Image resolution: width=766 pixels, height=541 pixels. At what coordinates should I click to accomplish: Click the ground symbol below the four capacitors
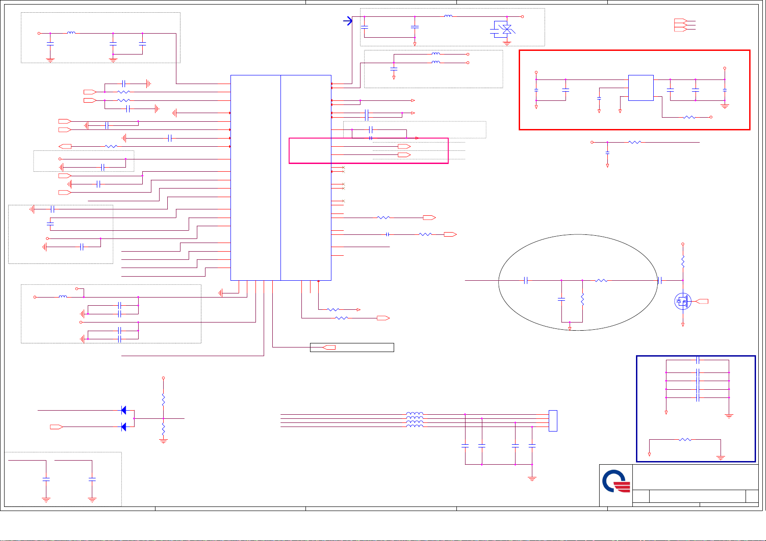[x=532, y=478]
